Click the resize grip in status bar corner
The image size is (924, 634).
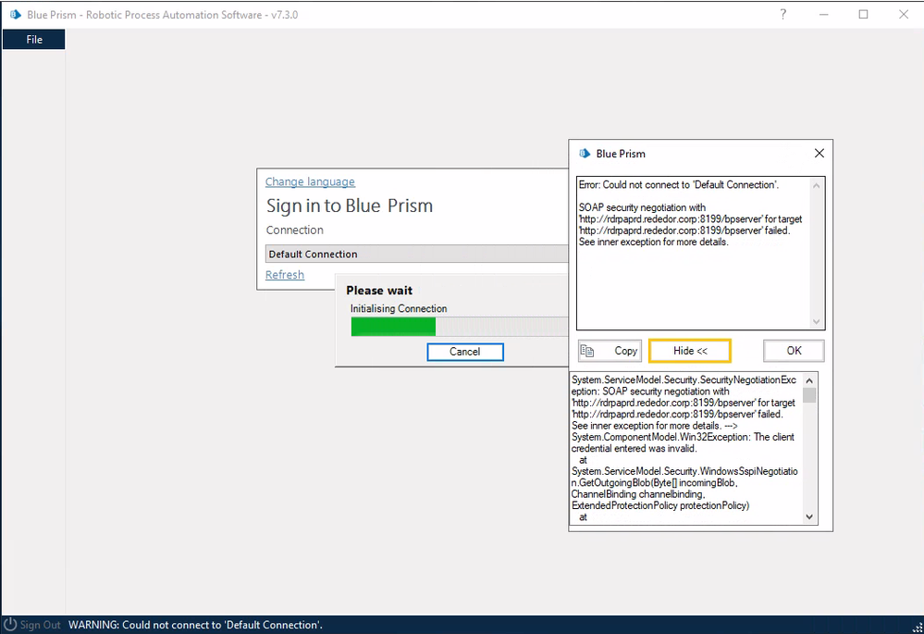(917, 628)
